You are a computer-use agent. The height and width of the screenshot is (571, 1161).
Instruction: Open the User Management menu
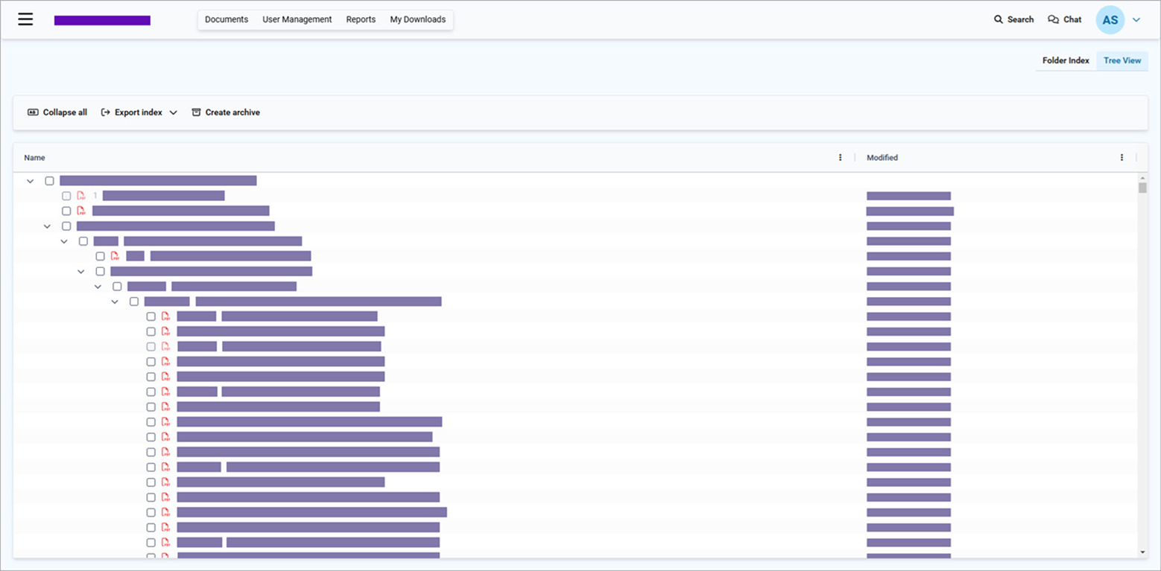tap(297, 19)
